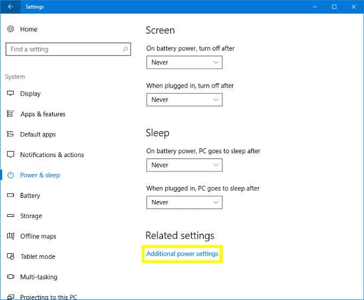
Task: Open sleep on-battery power dropdown
Action: [184, 165]
